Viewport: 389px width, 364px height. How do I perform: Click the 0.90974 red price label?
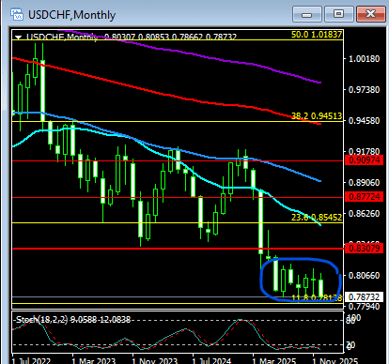coord(364,160)
